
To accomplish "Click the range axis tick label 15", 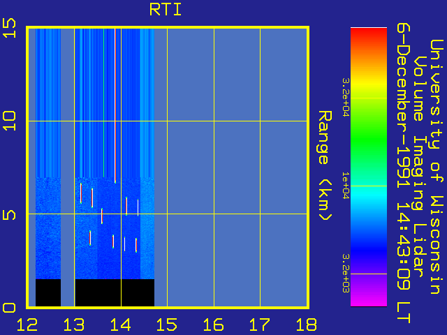I will pos(9,28).
